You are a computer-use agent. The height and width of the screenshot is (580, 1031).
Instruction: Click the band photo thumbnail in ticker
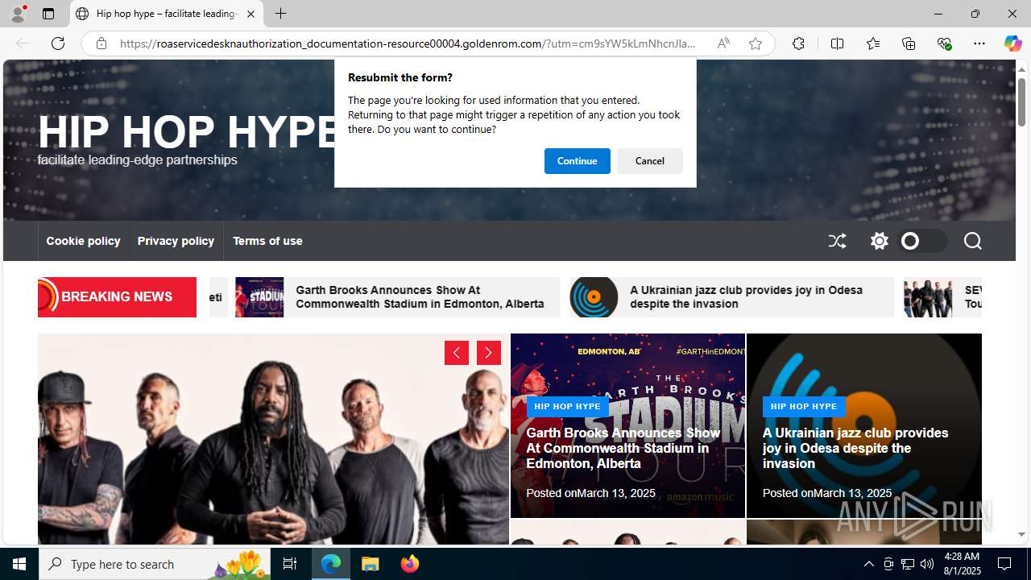928,296
